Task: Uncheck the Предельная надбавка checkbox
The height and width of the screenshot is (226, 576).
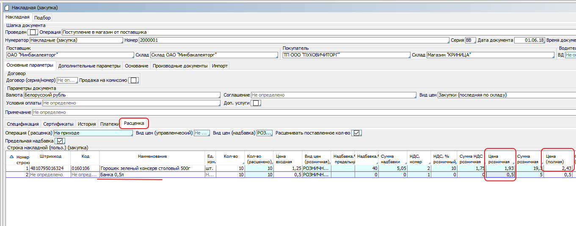Action: point(60,141)
